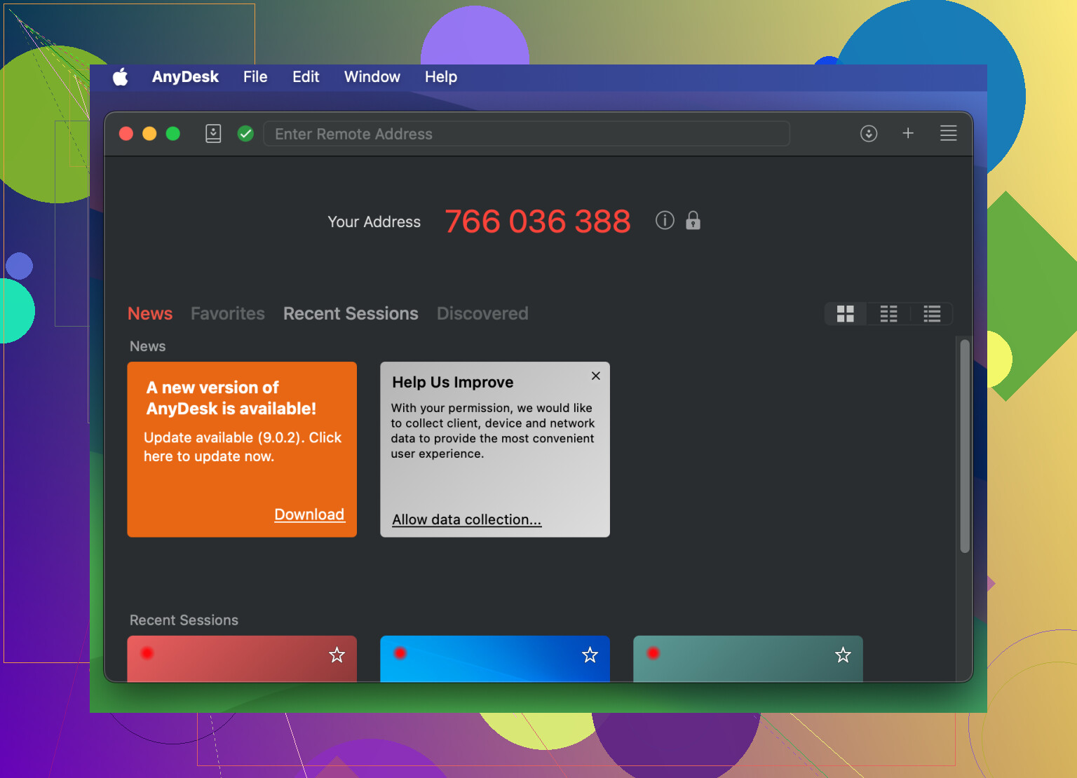
Task: Switch to the News tab
Action: pyautogui.click(x=150, y=313)
